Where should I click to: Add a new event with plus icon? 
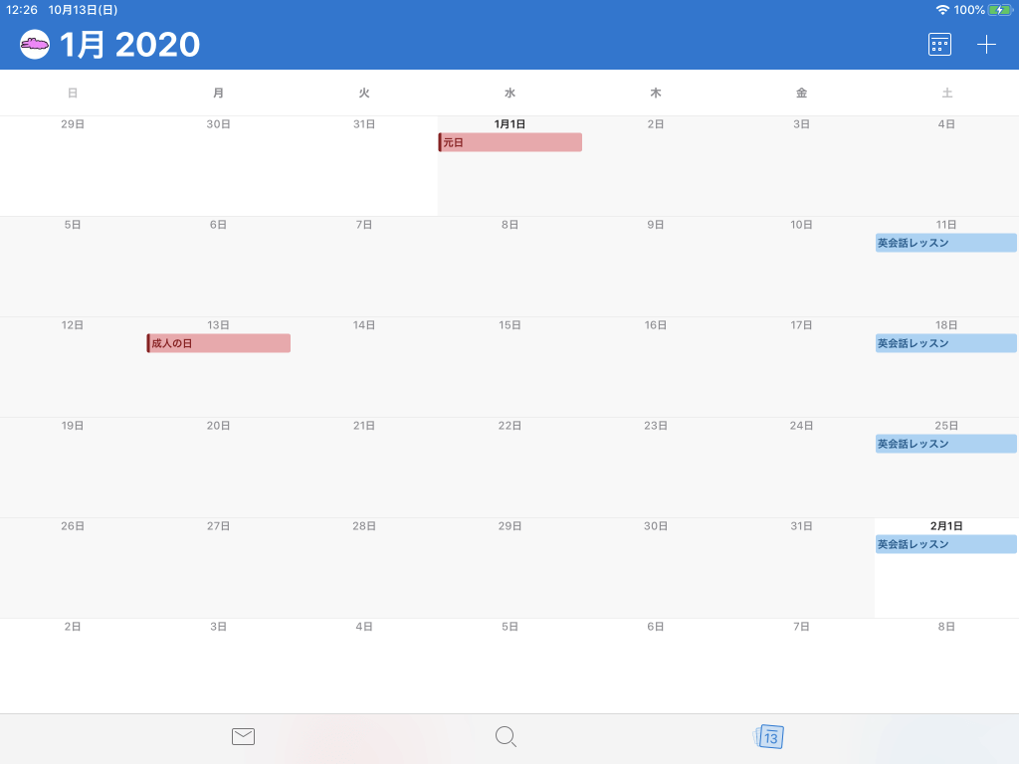click(986, 45)
